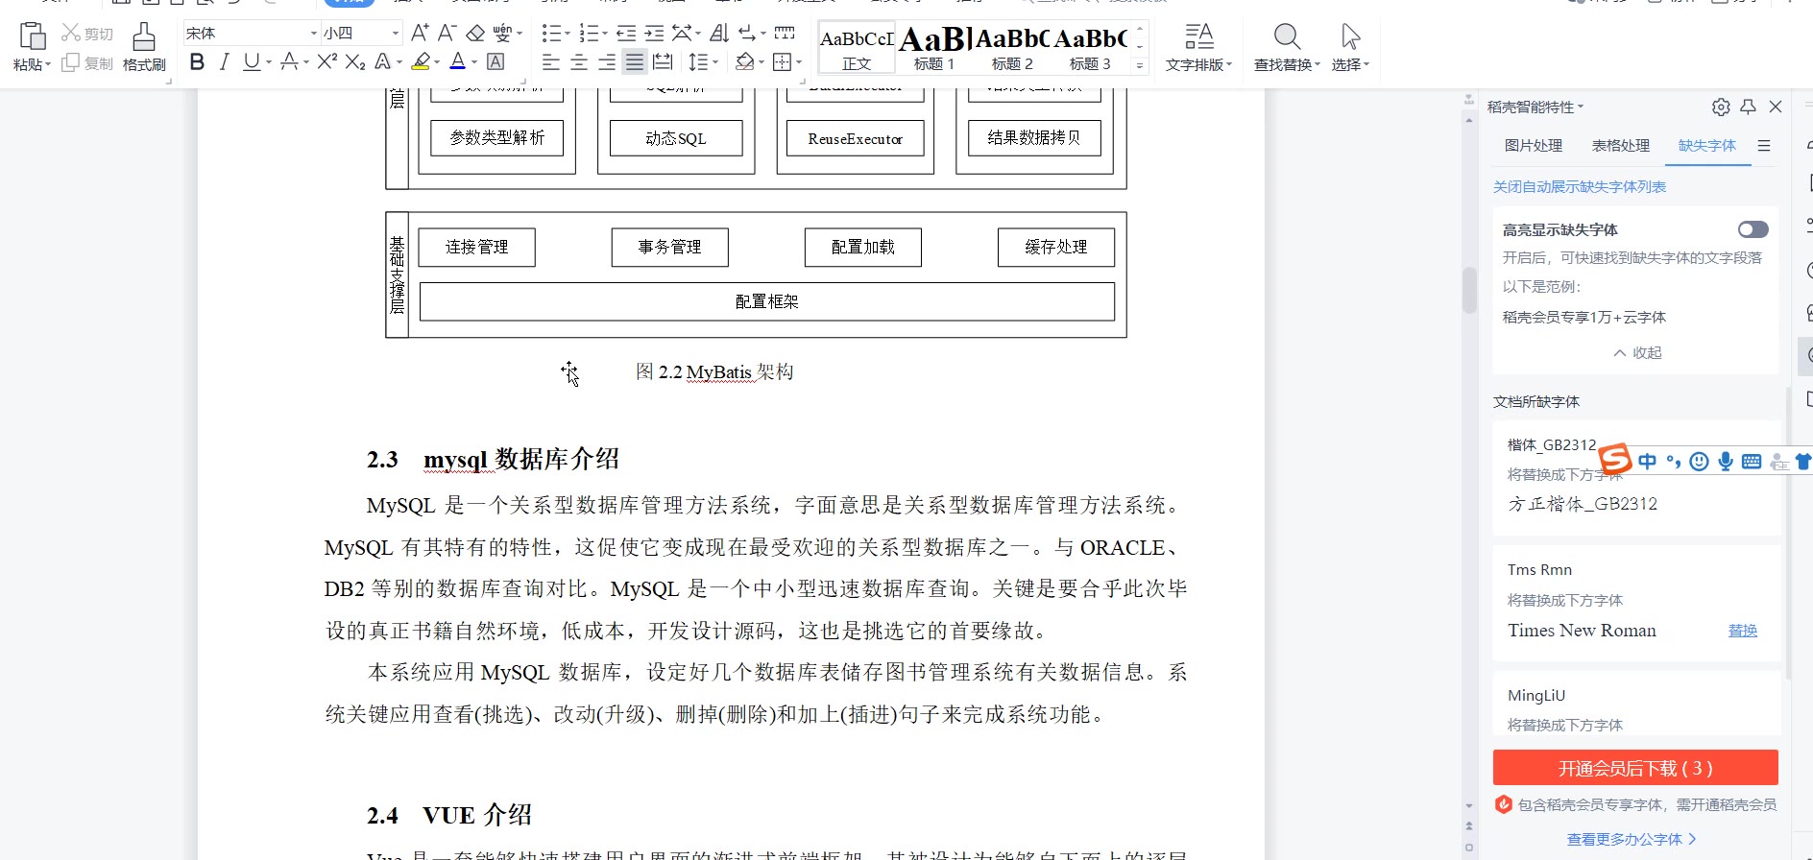Toggle bold formatting
This screenshot has width=1813, height=860.
[197, 62]
